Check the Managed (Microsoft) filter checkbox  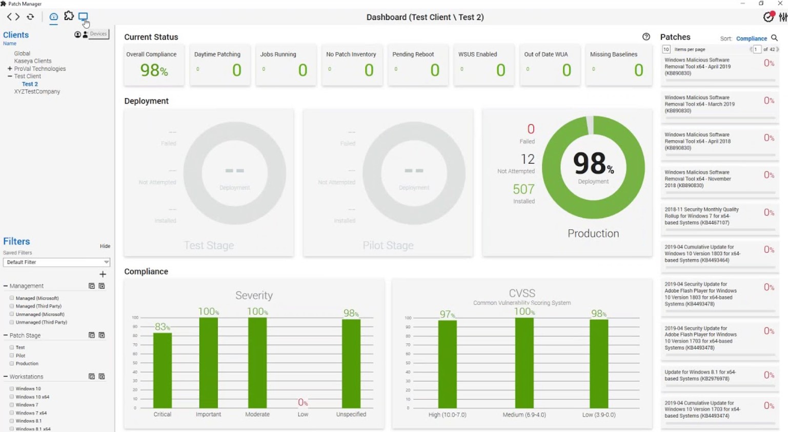12,298
